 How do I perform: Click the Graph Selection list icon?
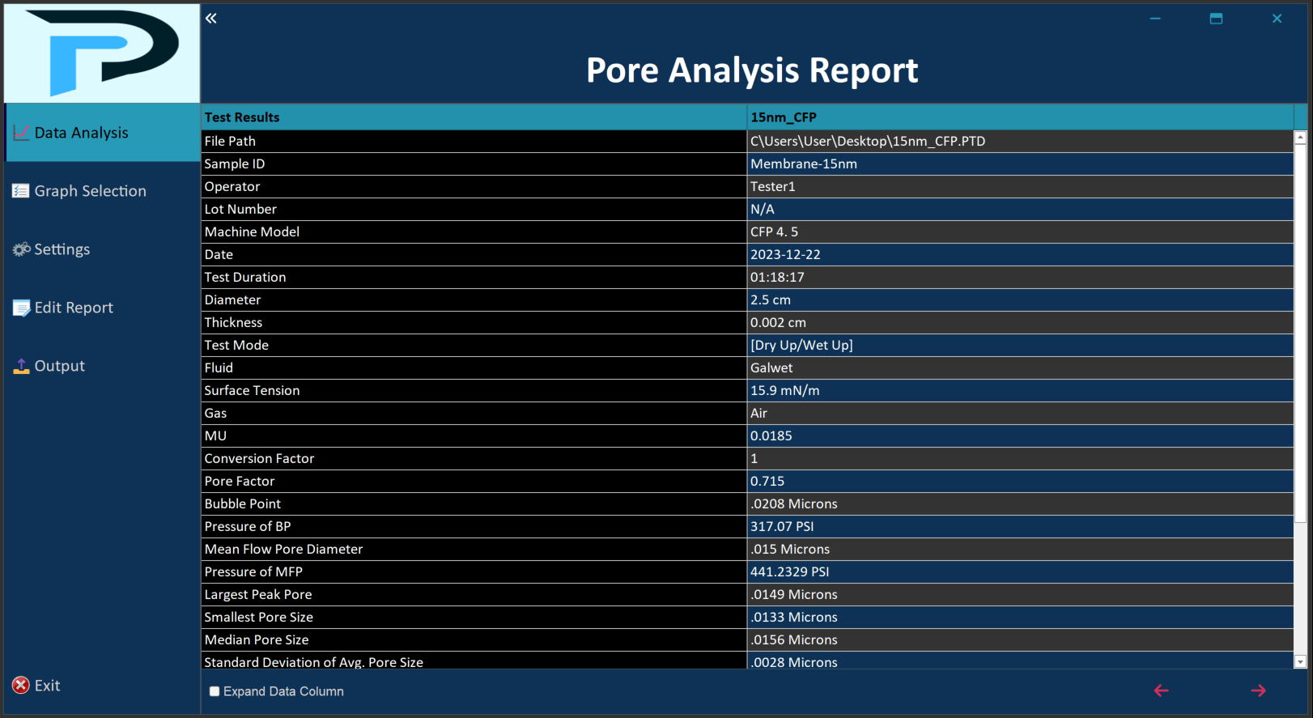click(21, 191)
